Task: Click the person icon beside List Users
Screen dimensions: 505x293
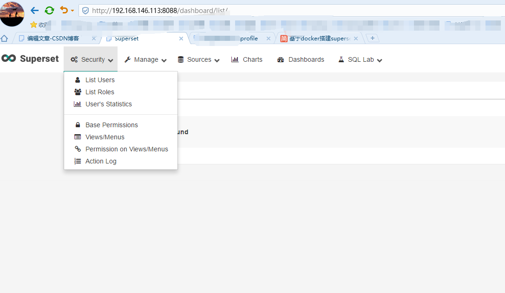Action: click(77, 79)
